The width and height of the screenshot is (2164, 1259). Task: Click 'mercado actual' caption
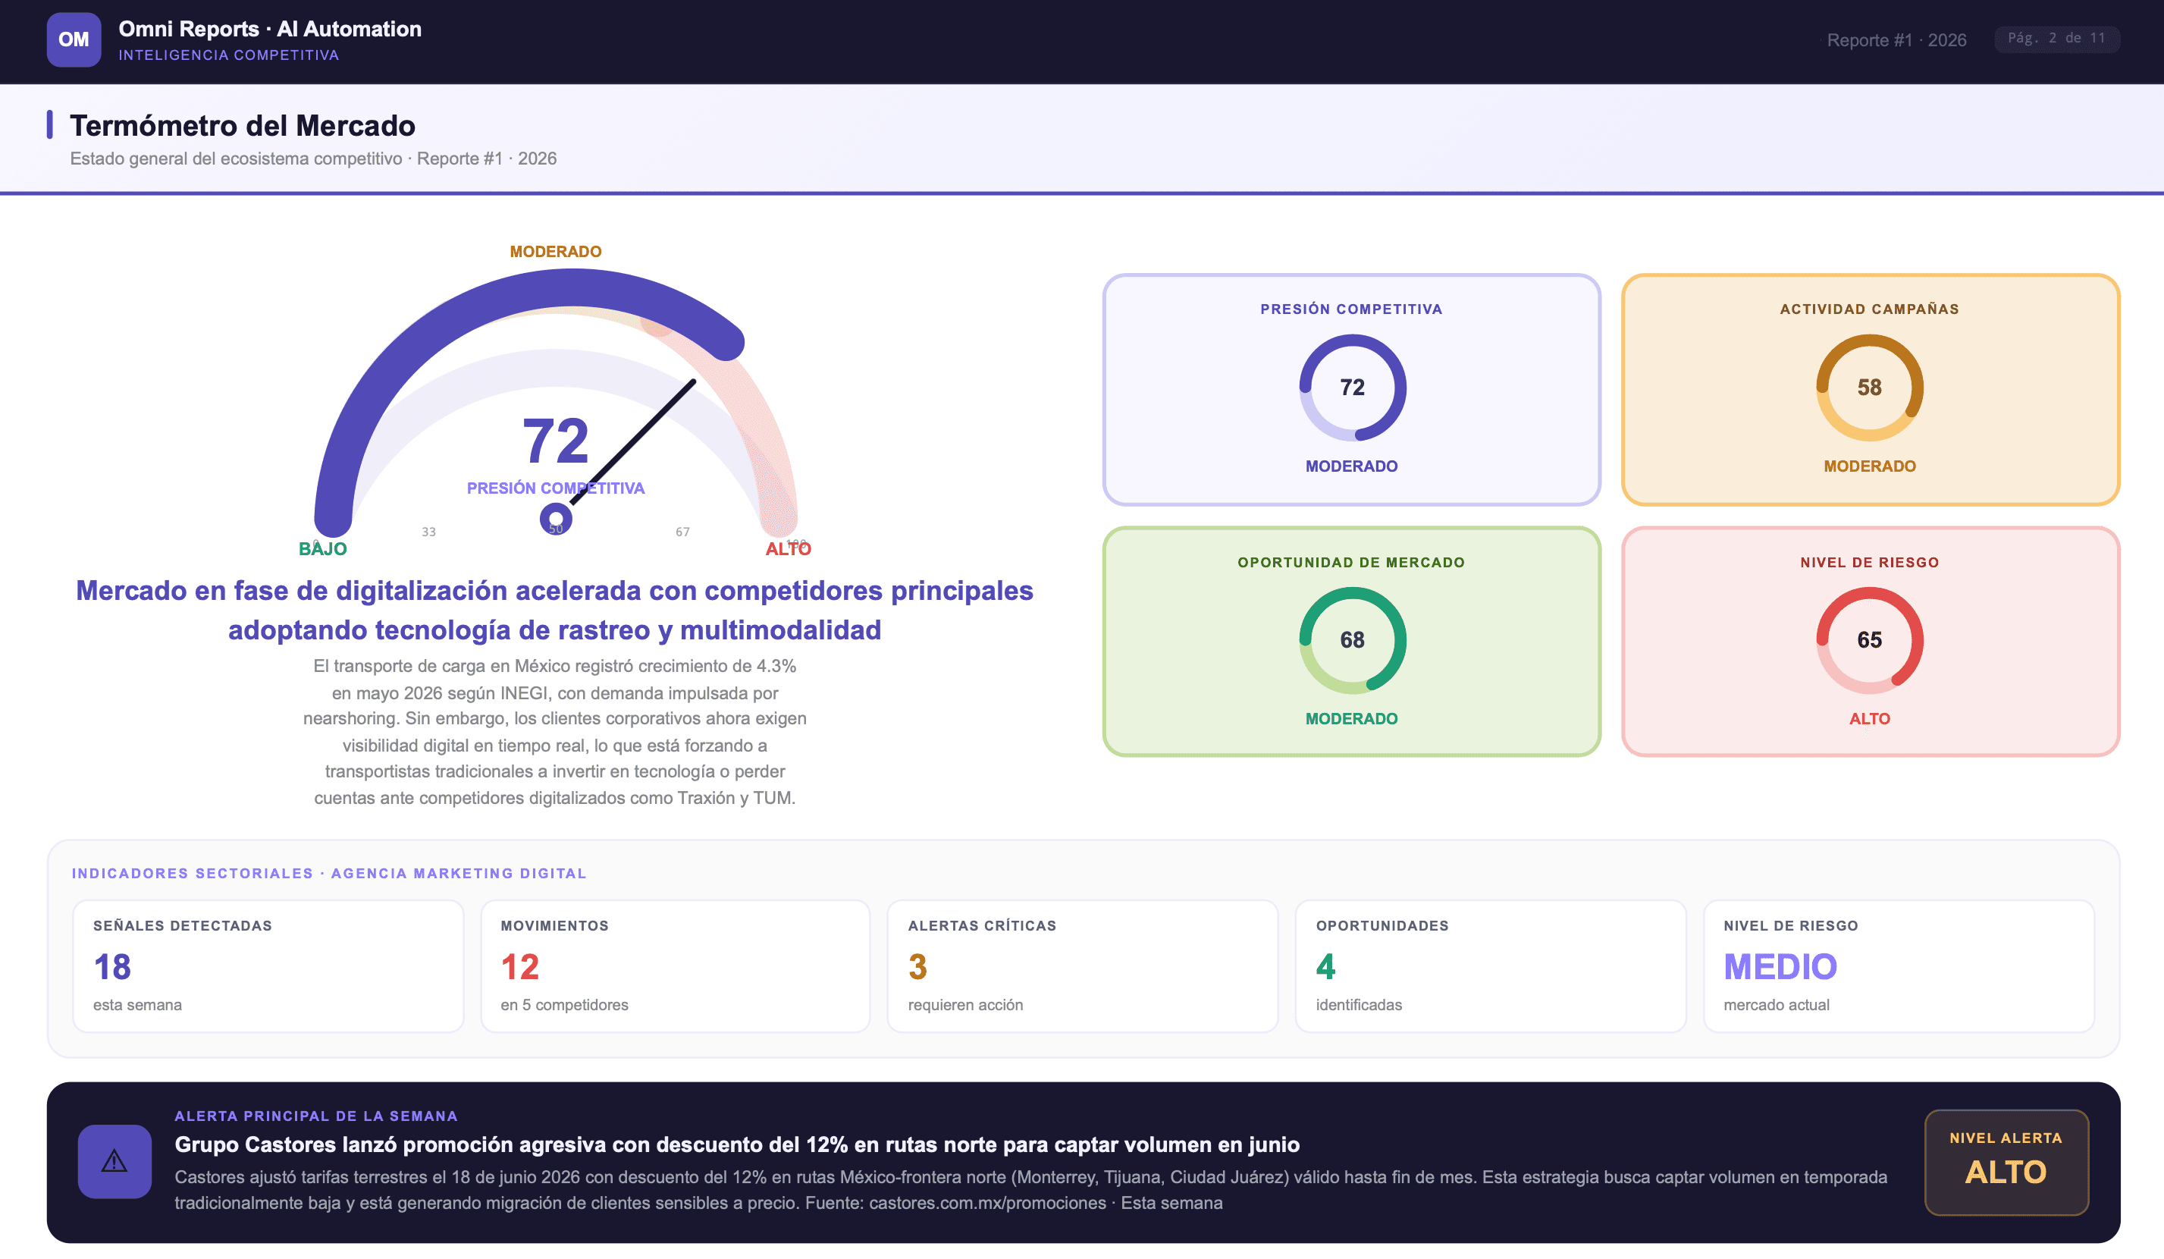(x=1776, y=1005)
